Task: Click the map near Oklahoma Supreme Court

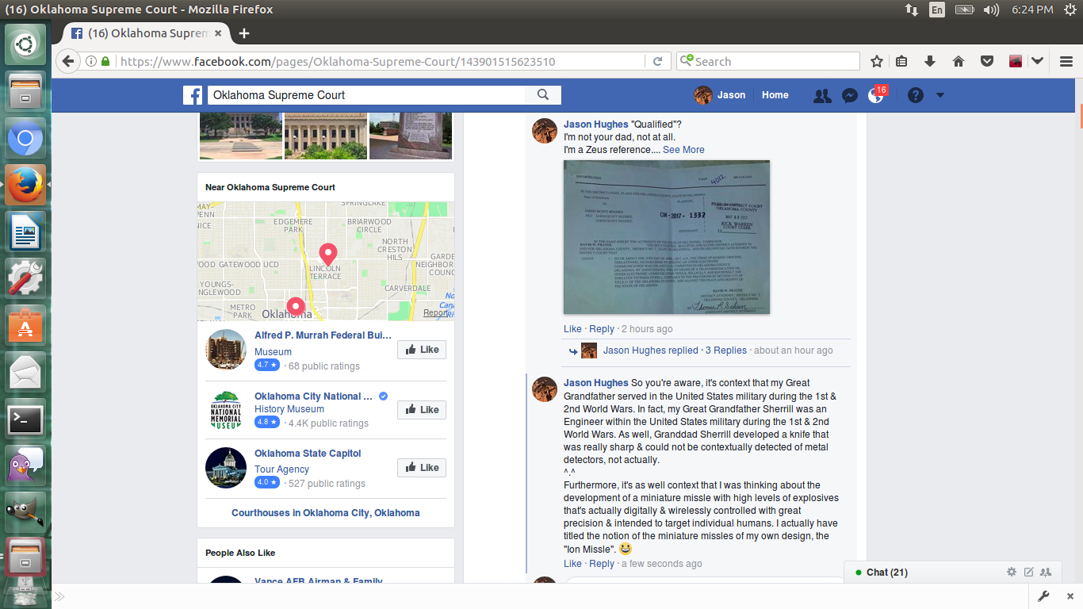Action: point(326,261)
